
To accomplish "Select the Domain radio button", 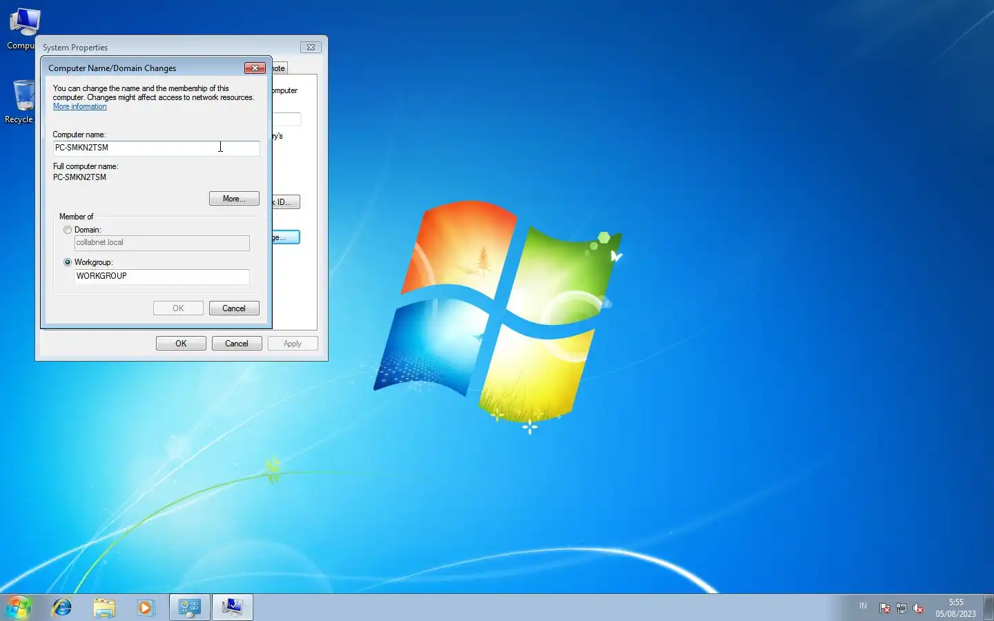I will (x=68, y=230).
